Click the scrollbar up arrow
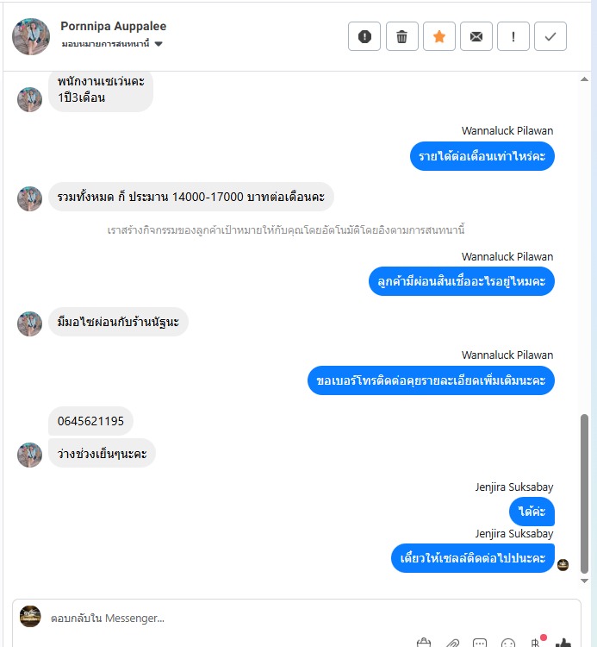 584,79
